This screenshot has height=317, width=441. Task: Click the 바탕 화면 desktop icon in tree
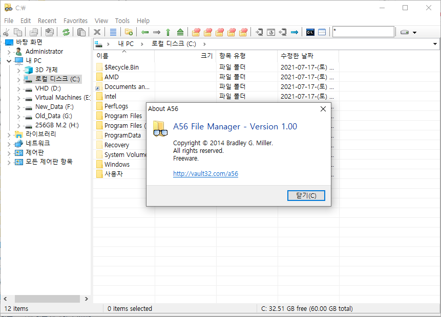tap(9, 42)
